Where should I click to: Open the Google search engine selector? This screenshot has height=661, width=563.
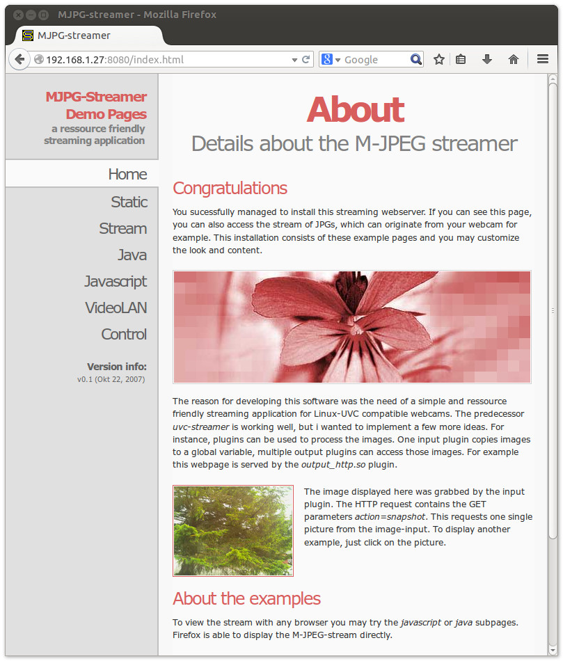(x=331, y=59)
